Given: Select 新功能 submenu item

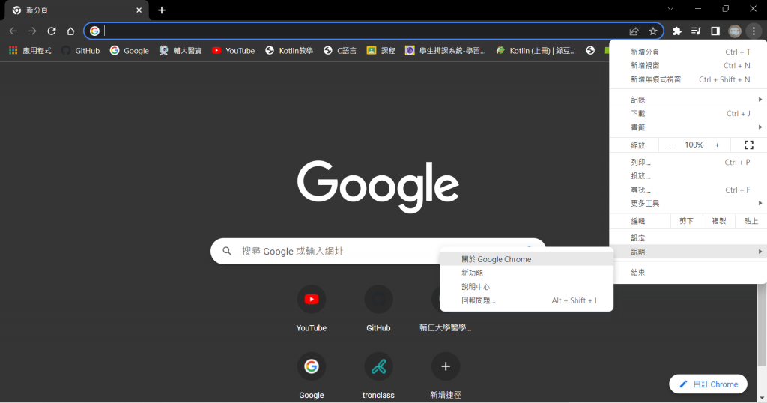Looking at the screenshot, I should 527,273.
